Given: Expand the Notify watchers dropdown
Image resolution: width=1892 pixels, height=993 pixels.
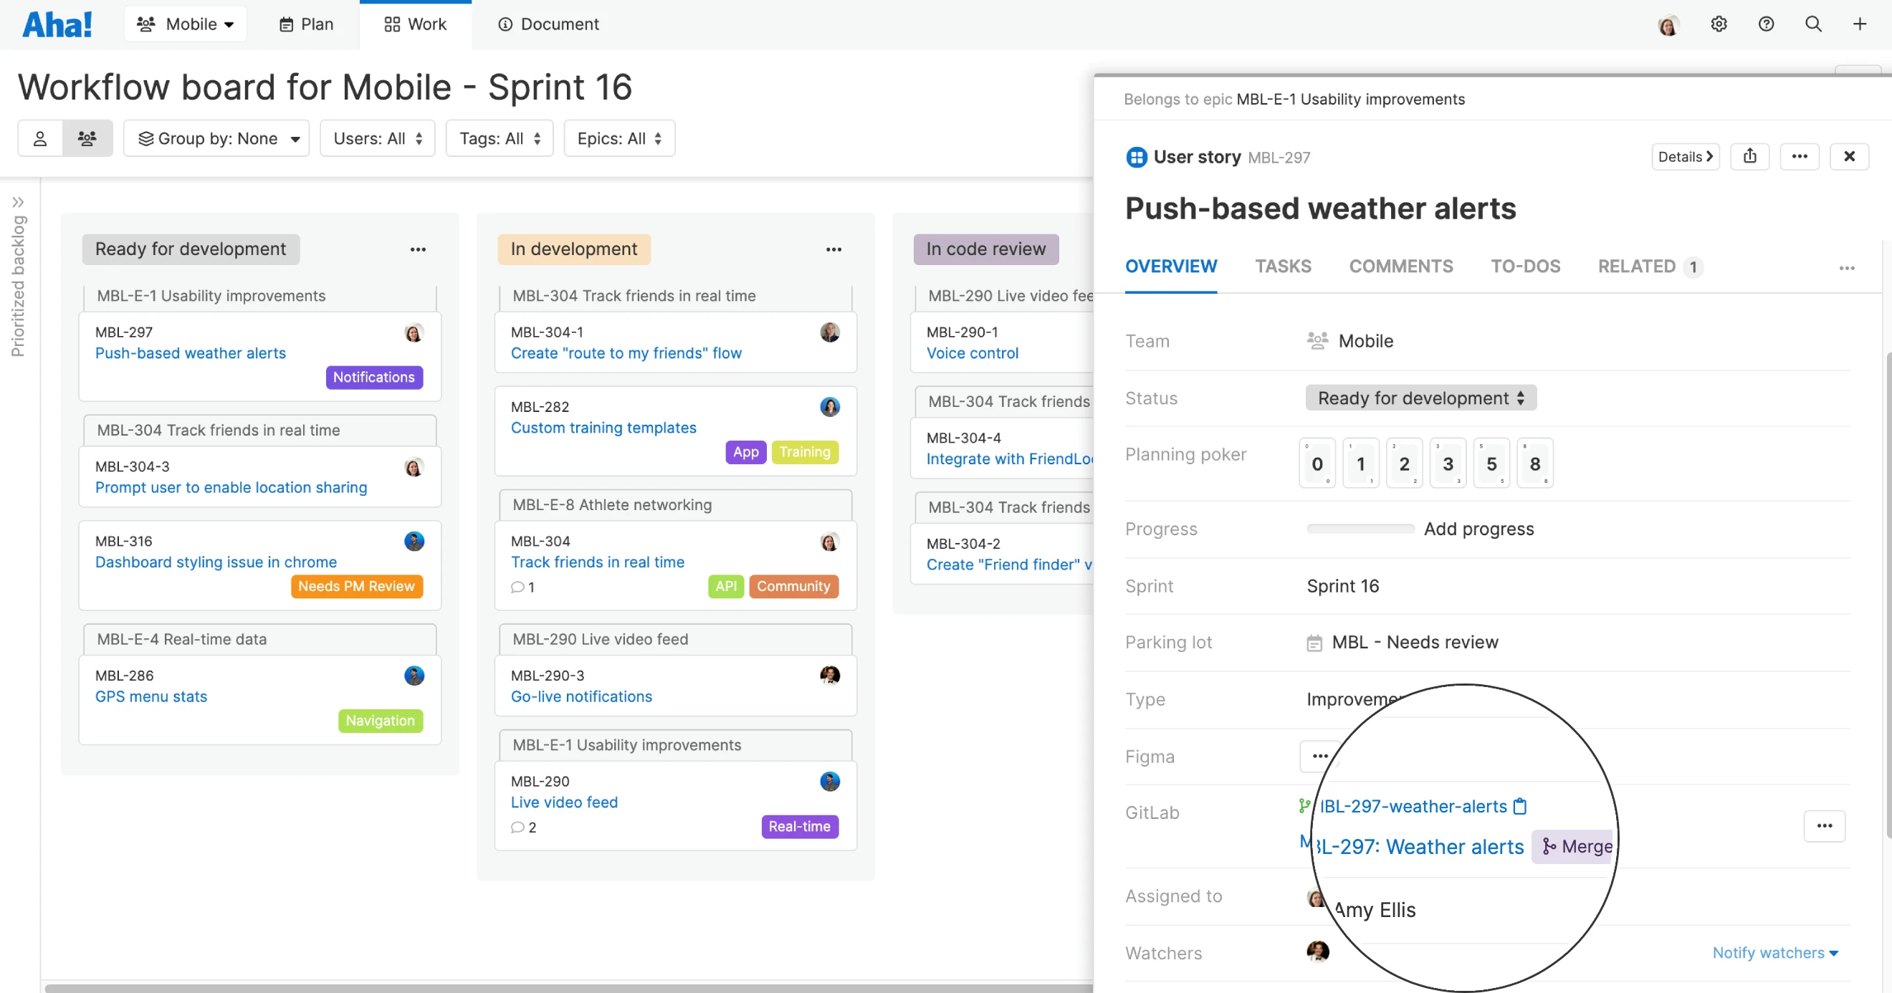Looking at the screenshot, I should pyautogui.click(x=1776, y=953).
